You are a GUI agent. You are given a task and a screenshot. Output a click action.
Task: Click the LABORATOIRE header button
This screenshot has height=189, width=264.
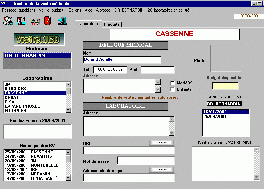(125, 106)
